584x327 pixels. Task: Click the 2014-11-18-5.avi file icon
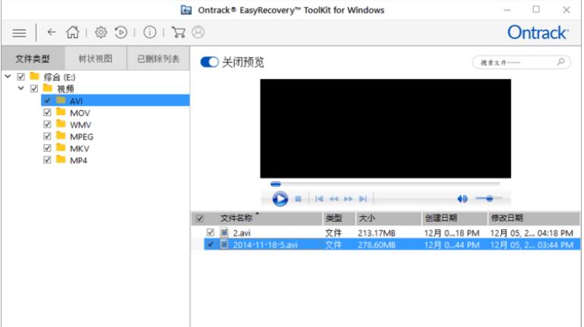pos(224,245)
